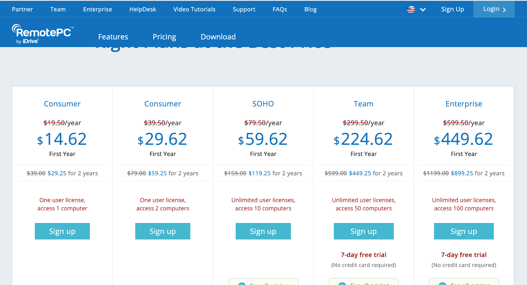Switch to the Pricing page

pos(164,37)
